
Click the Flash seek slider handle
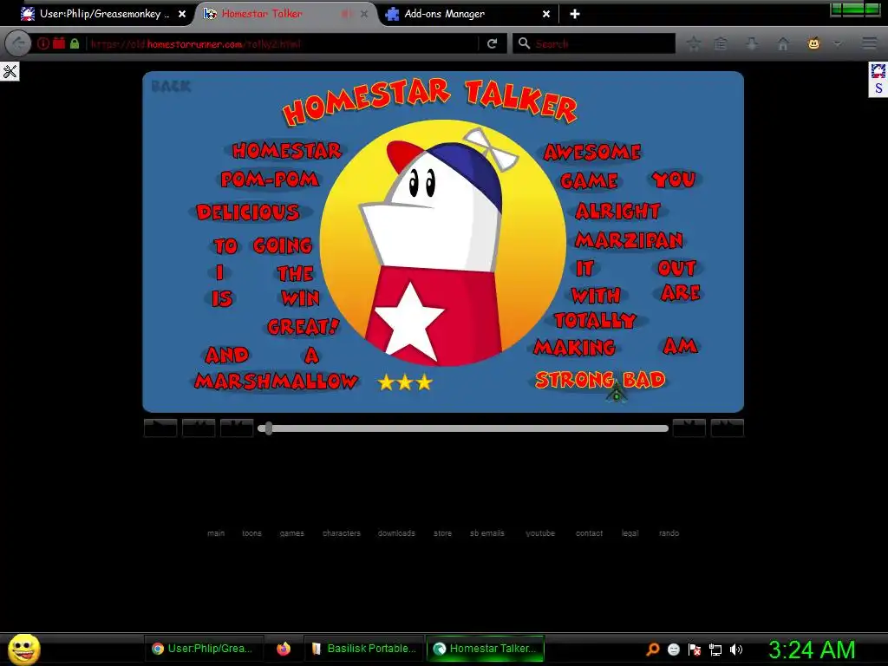[269, 428]
